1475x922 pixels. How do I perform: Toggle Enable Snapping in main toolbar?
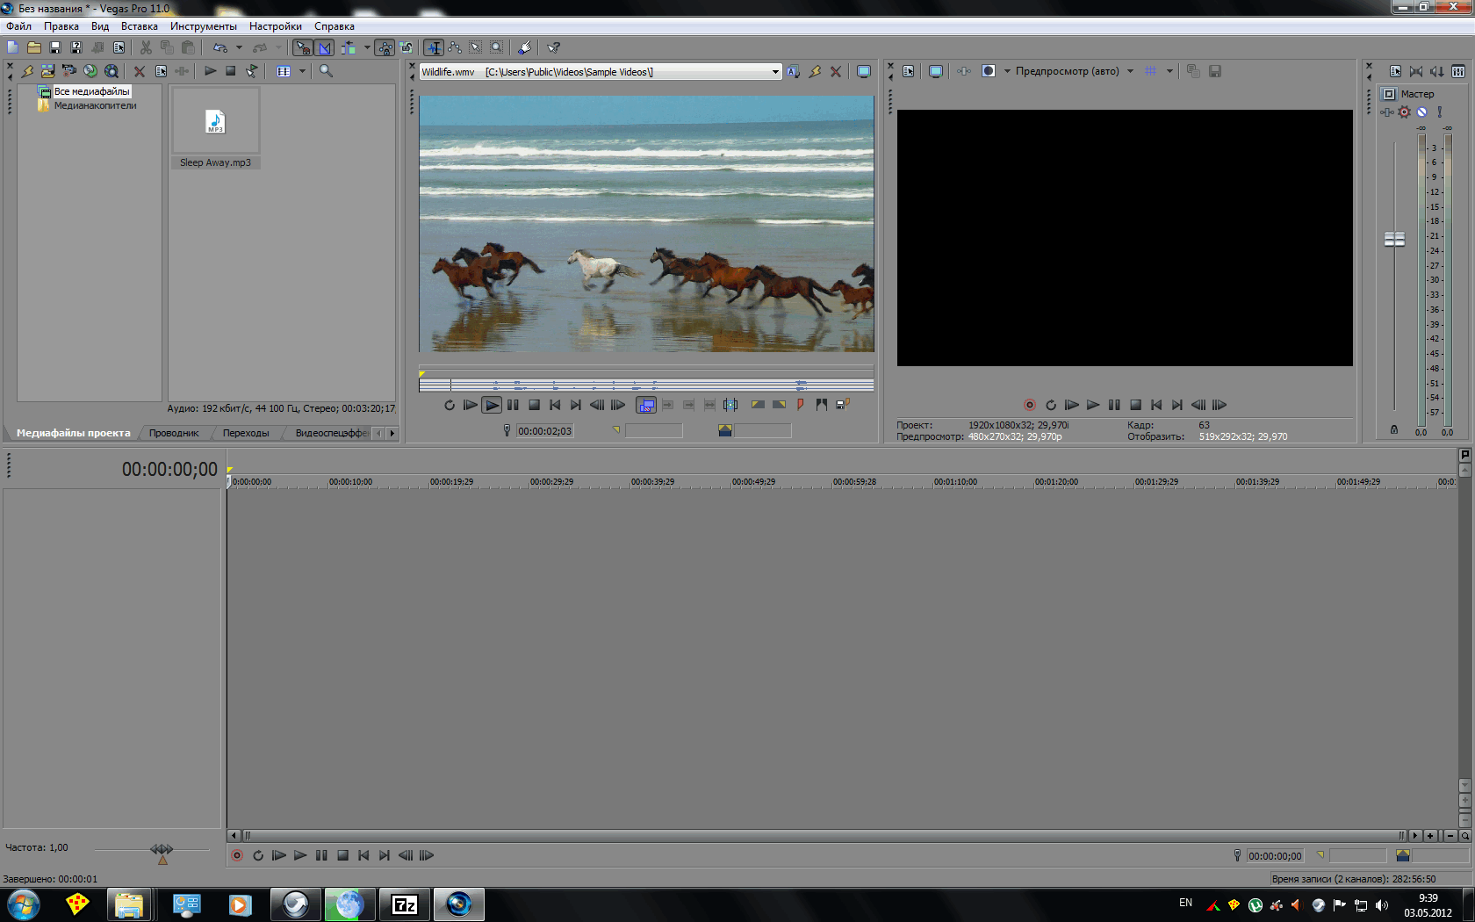(303, 47)
